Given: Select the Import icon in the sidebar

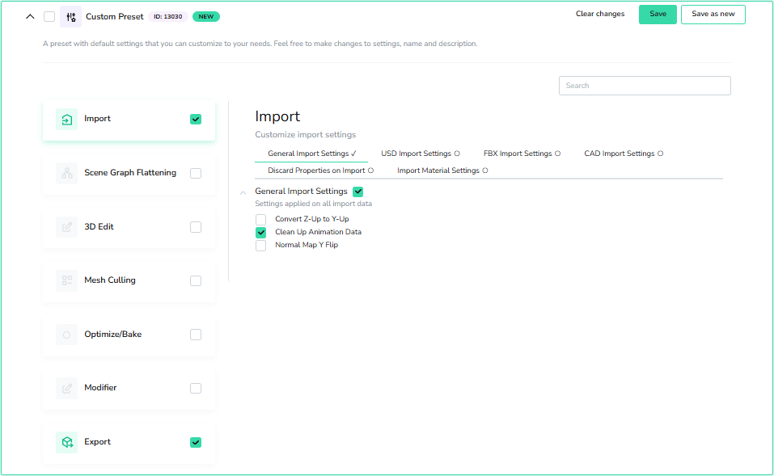Looking at the screenshot, I should click(x=66, y=118).
